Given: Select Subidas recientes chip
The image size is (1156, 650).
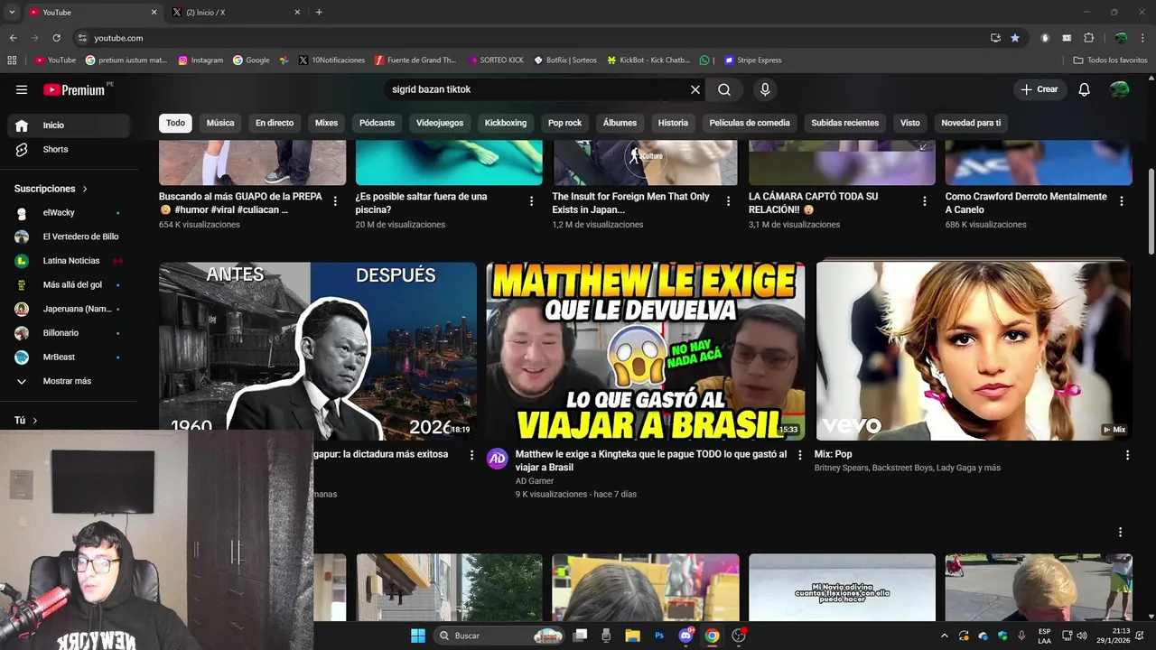Looking at the screenshot, I should click(x=844, y=123).
